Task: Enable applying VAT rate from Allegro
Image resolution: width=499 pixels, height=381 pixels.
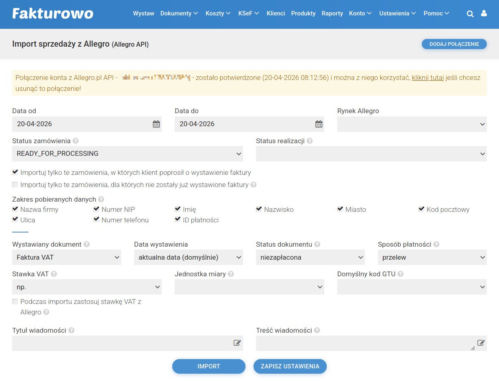Action: [x=15, y=301]
